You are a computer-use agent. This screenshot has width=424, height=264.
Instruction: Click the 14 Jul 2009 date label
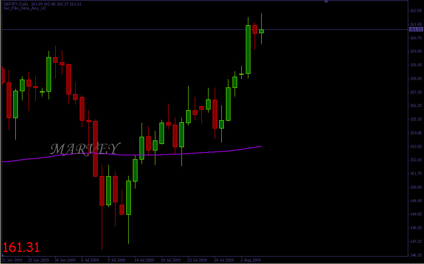[x=145, y=260]
